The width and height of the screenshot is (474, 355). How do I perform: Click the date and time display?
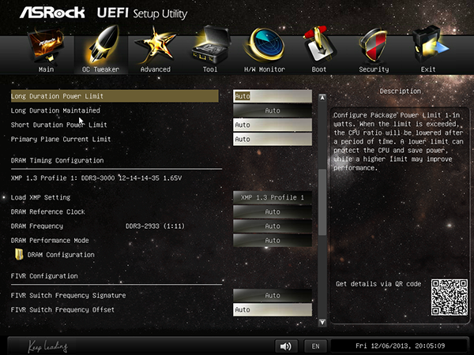pyautogui.click(x=400, y=346)
